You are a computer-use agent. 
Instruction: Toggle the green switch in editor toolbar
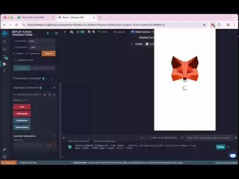83,32
